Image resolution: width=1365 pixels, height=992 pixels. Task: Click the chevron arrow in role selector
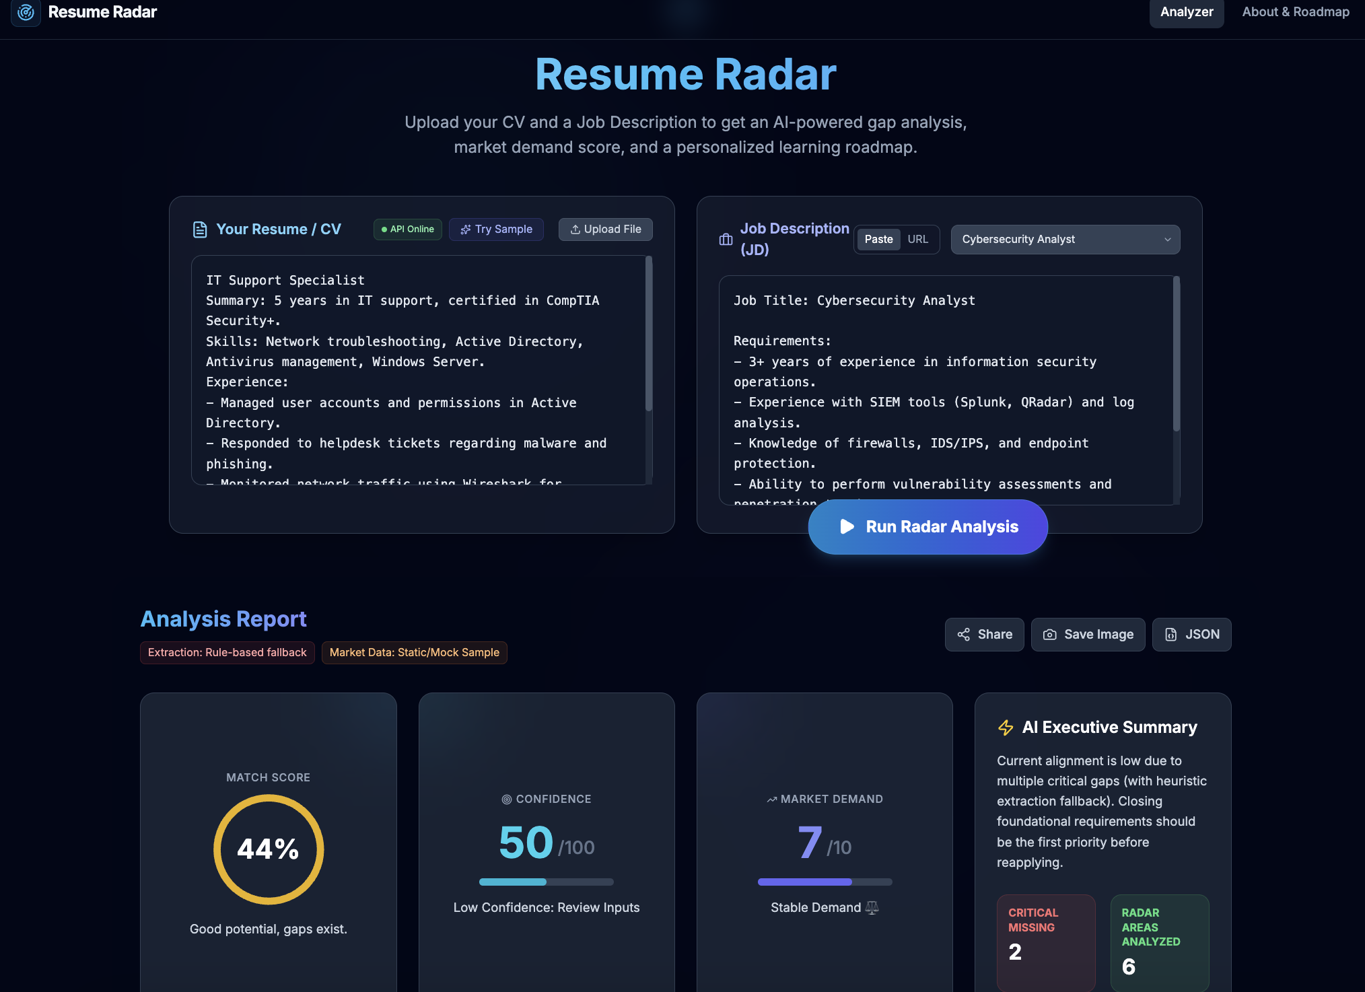[x=1167, y=240]
